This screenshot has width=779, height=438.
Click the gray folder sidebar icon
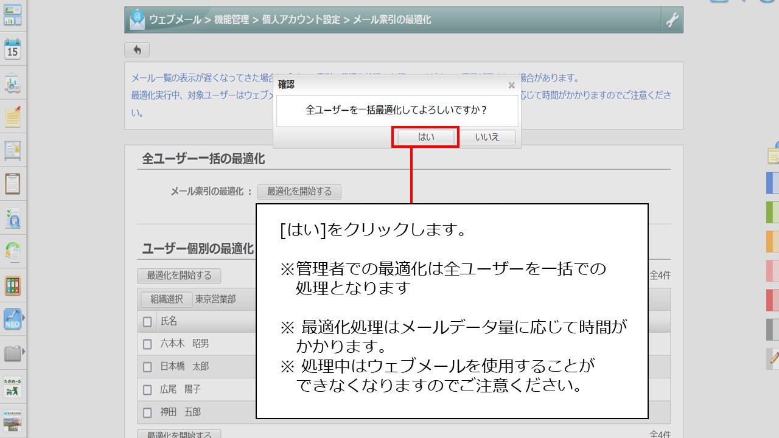tap(12, 353)
